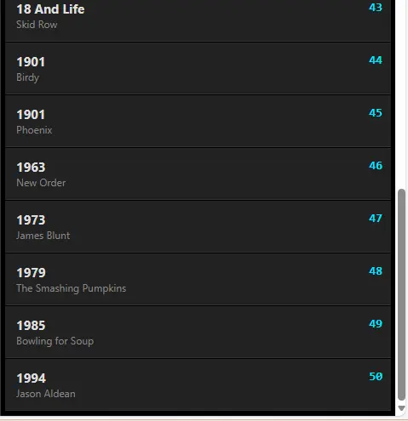Click the Phoenix artist label
The width and height of the screenshot is (408, 421).
[x=34, y=130]
